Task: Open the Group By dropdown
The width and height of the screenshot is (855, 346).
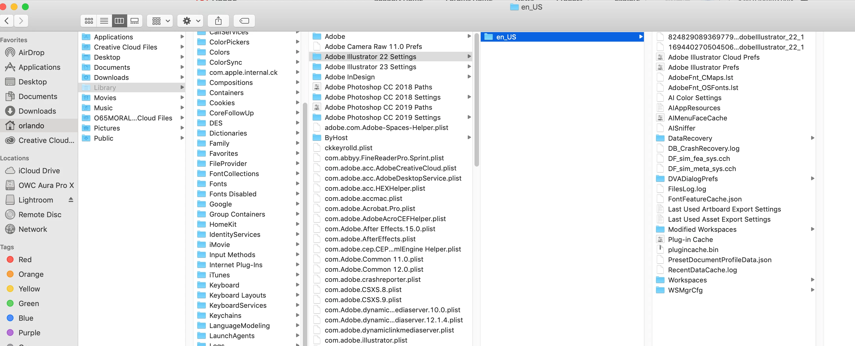Action: pyautogui.click(x=160, y=21)
